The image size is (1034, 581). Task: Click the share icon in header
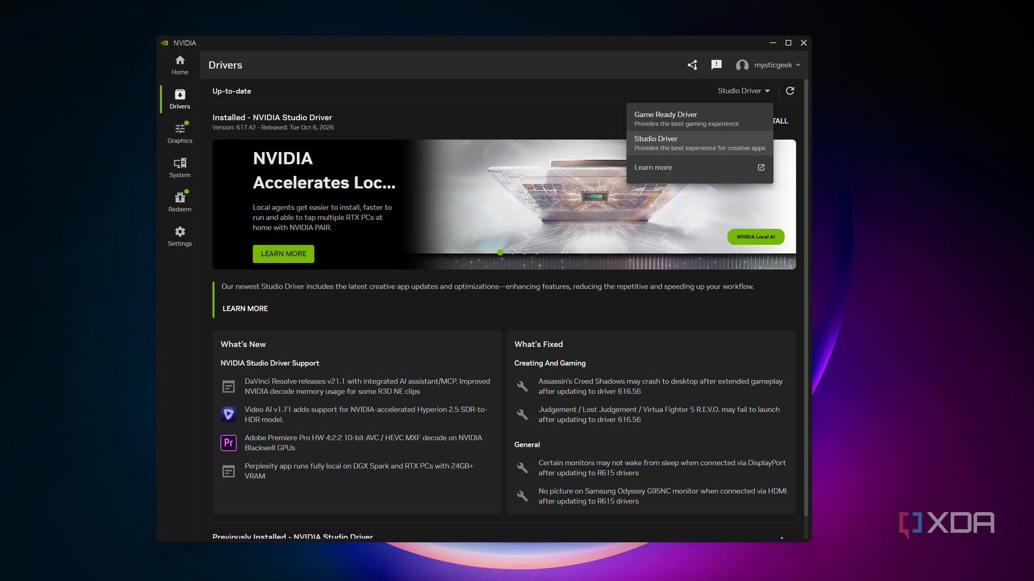(692, 65)
